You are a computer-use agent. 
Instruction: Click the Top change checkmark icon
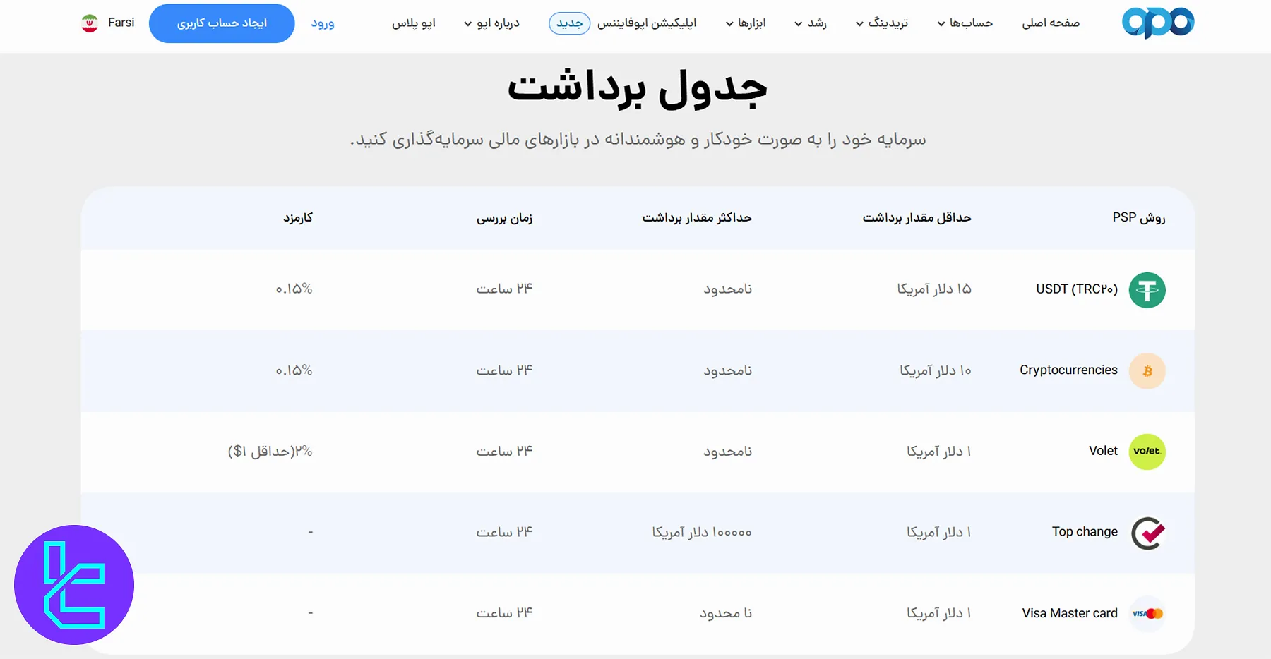pos(1147,533)
